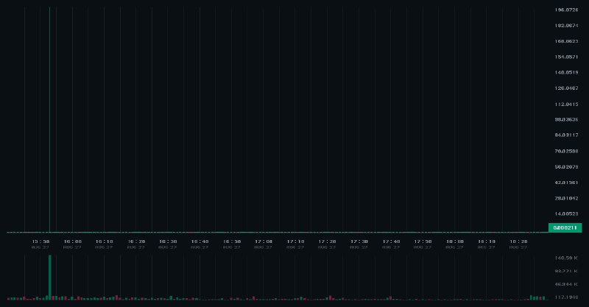Select the 16:48 time axis label
589x307 pixels.
(x=200, y=241)
